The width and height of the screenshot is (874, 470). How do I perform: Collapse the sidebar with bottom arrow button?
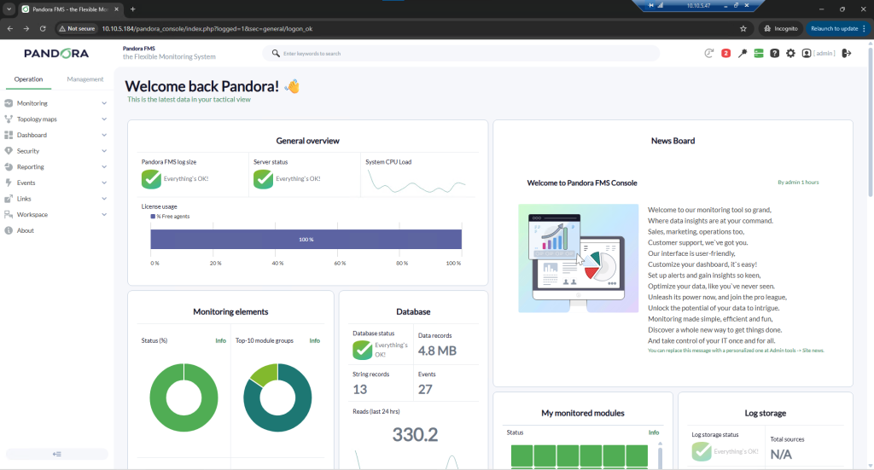[57, 454]
